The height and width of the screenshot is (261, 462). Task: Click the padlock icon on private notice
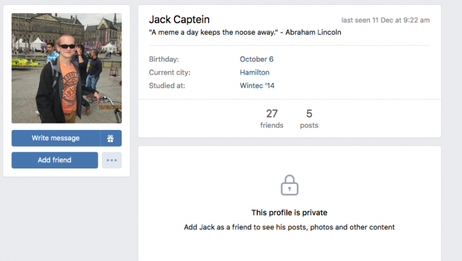pos(289,186)
